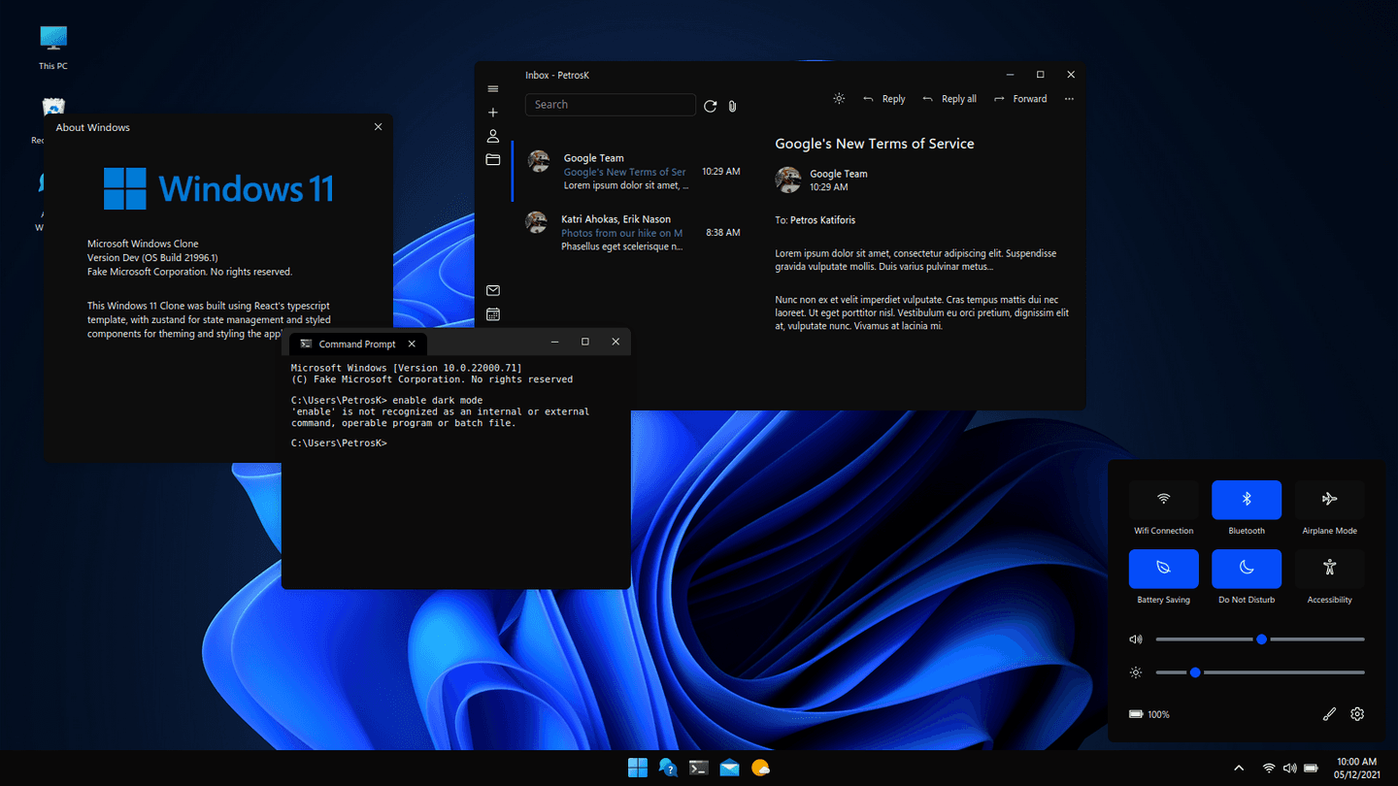The width and height of the screenshot is (1398, 786).
Task: Edit quick settings with the pencil icon
Action: pyautogui.click(x=1330, y=714)
